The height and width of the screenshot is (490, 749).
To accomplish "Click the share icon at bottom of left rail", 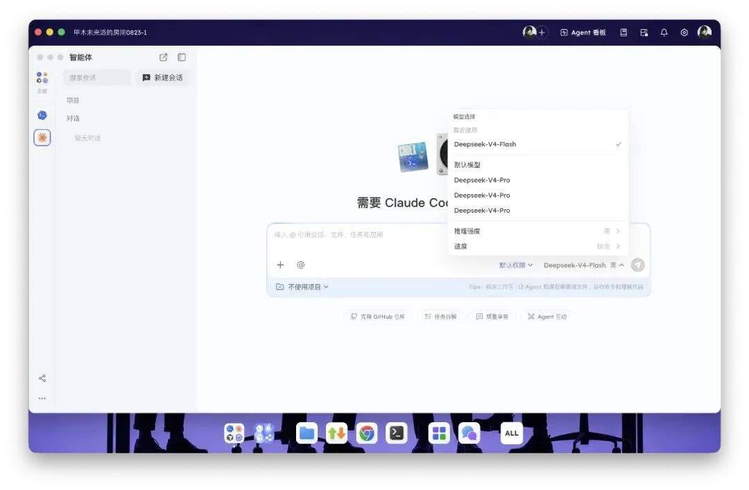I will click(x=42, y=378).
